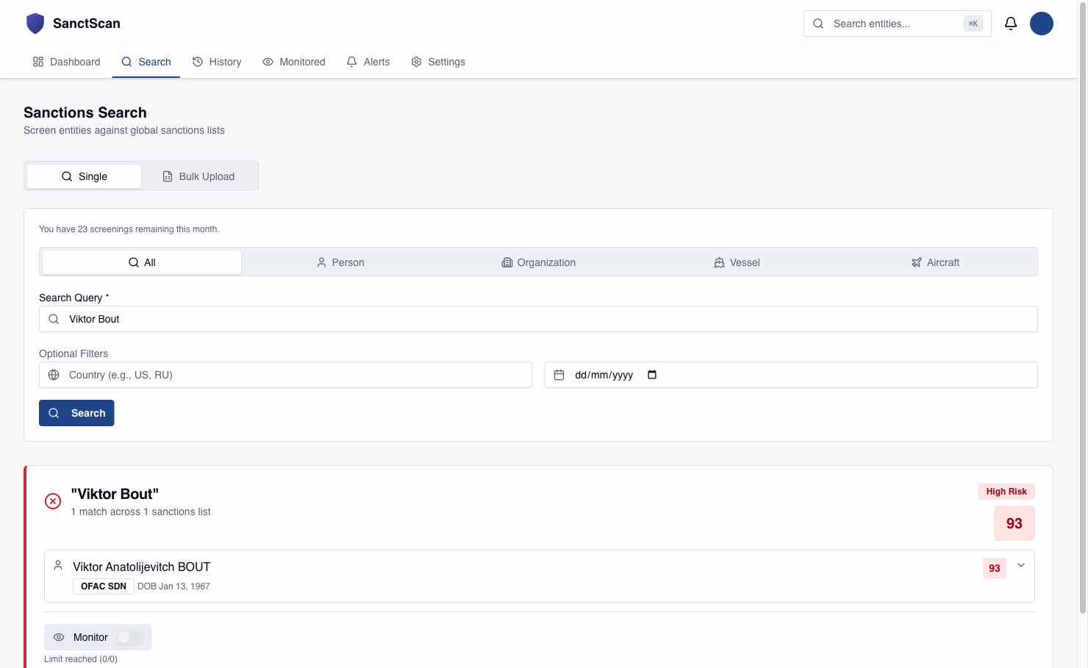The width and height of the screenshot is (1088, 668).
Task: Open the History tab
Action: click(217, 62)
